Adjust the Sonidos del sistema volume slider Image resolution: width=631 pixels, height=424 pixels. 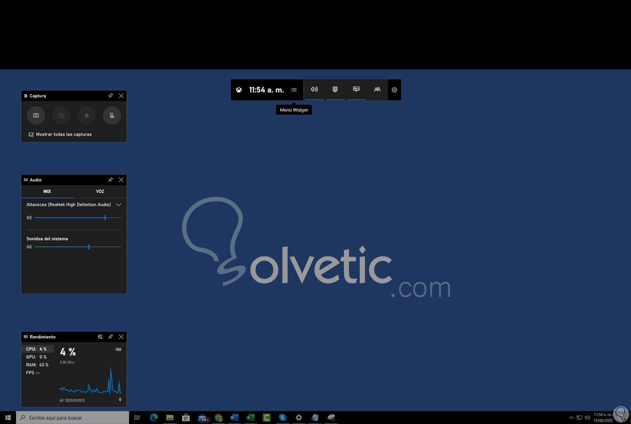coord(78,247)
